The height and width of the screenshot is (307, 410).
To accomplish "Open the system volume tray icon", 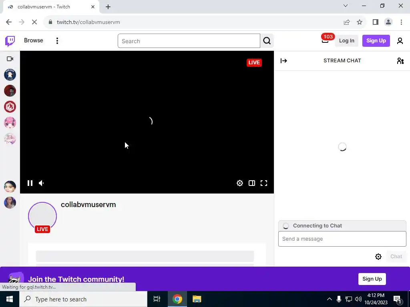I will click(x=358, y=299).
